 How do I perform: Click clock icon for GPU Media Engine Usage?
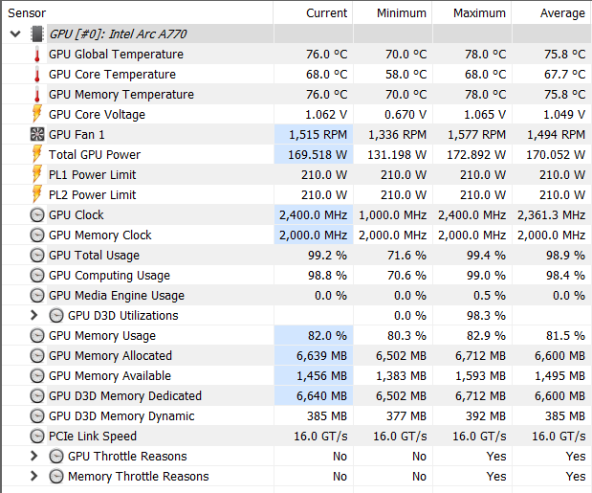(37, 296)
